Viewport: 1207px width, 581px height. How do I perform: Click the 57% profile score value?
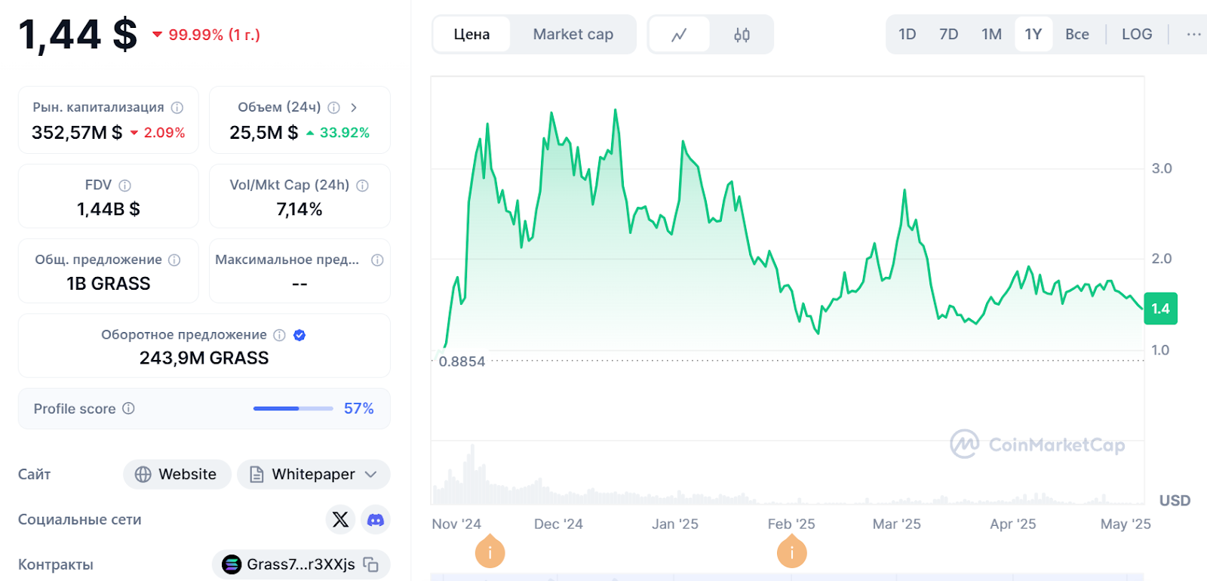point(359,408)
